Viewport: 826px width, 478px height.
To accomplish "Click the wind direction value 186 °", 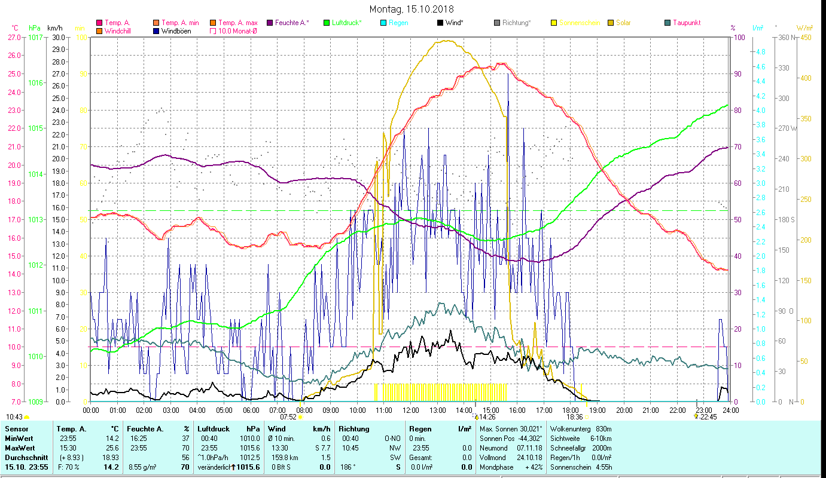I will [348, 467].
